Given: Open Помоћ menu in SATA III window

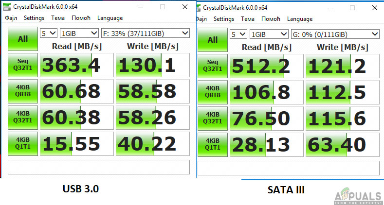Looking at the screenshot, I should (x=271, y=19).
